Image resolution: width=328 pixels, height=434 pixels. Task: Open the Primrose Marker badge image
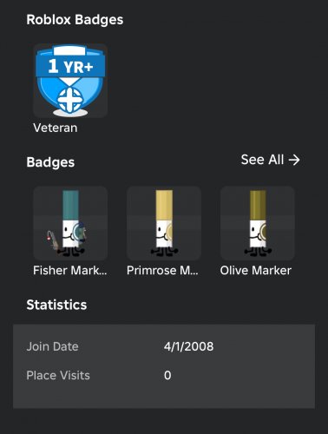(x=164, y=223)
